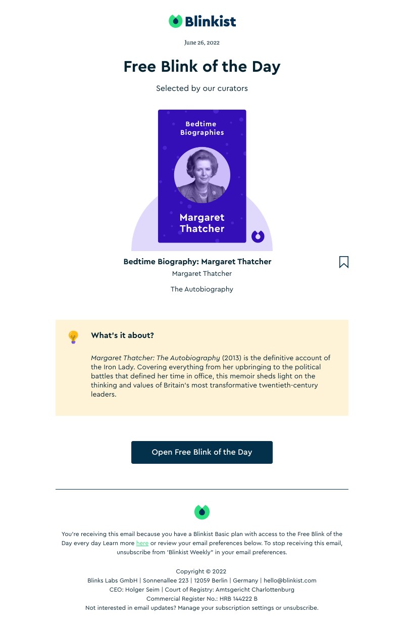Click the 'What's it about?' heading
The image size is (404, 632).
pyautogui.click(x=122, y=335)
